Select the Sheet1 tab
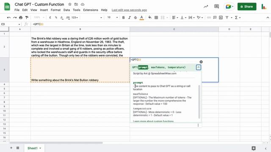This screenshot has height=152, width=271. coord(34,148)
